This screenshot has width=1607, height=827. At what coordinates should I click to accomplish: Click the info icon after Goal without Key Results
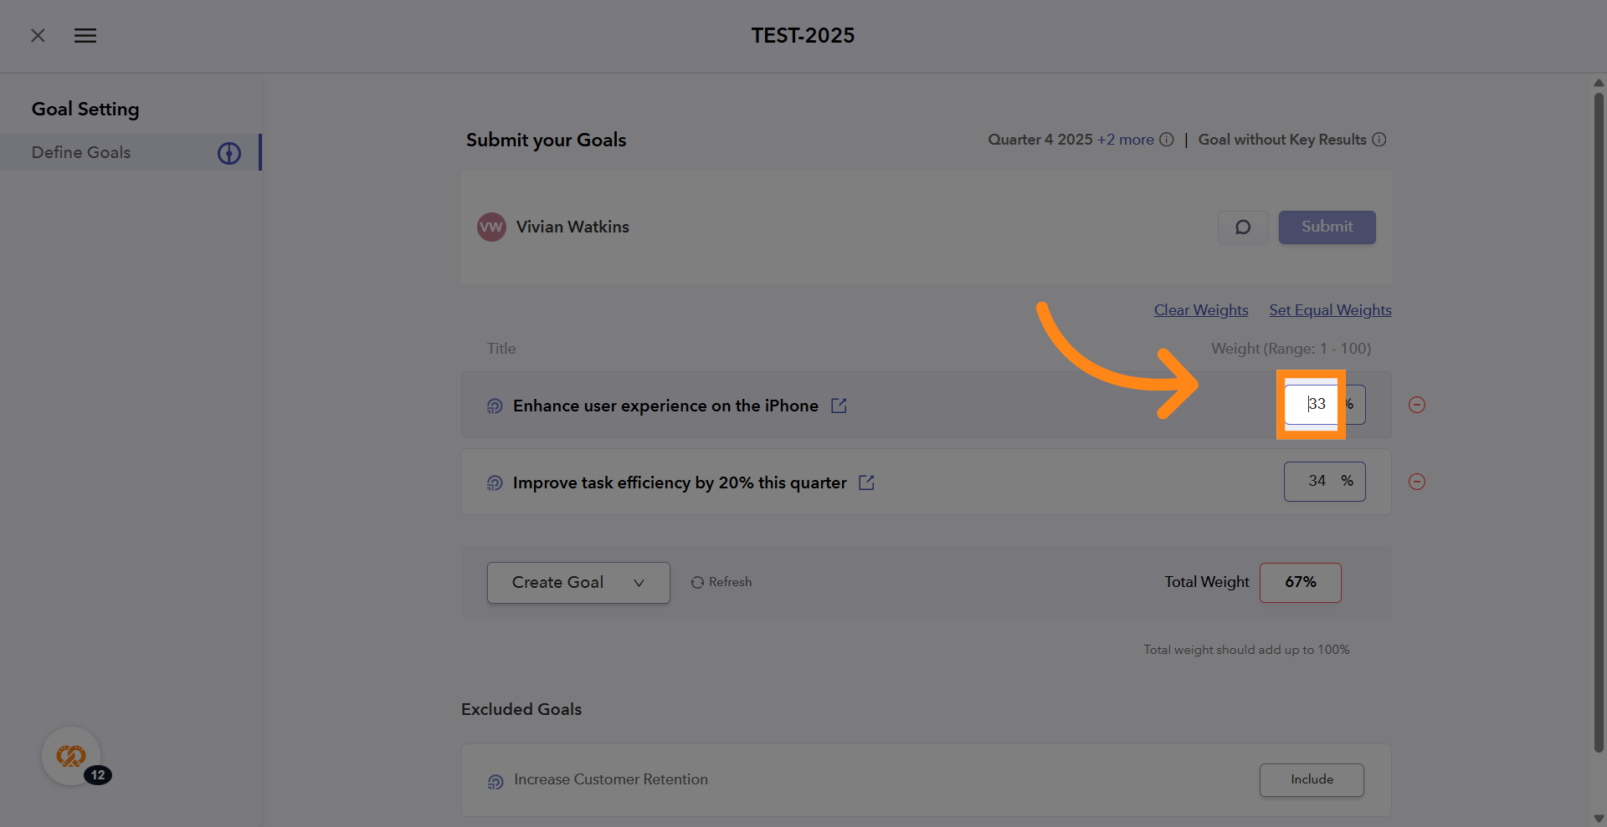pos(1379,139)
